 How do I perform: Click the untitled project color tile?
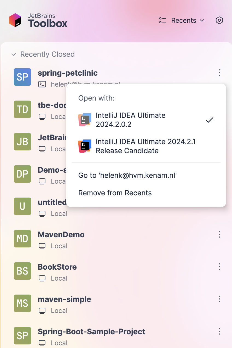tap(22, 206)
